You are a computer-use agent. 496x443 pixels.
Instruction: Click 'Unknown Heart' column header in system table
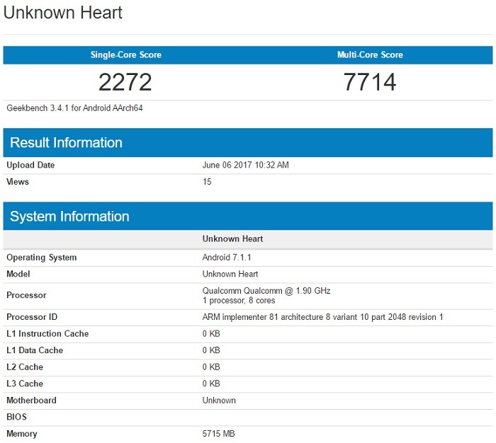232,239
